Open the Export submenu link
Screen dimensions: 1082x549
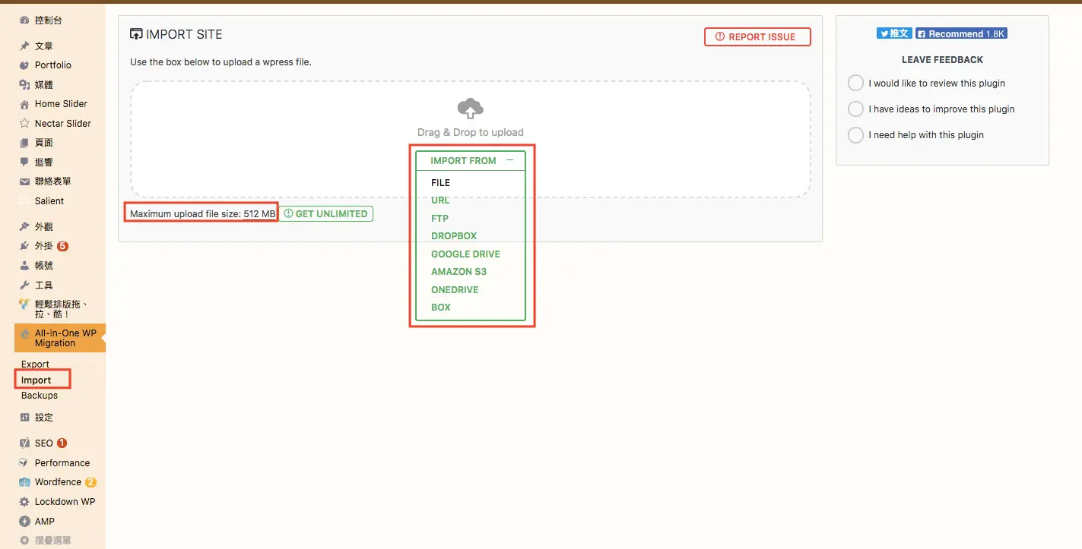point(35,364)
